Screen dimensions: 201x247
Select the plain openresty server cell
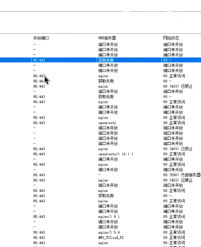click(107, 123)
